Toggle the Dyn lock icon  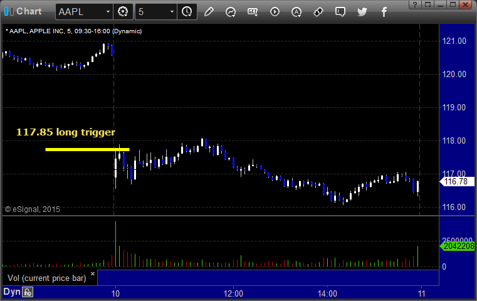pos(28,292)
